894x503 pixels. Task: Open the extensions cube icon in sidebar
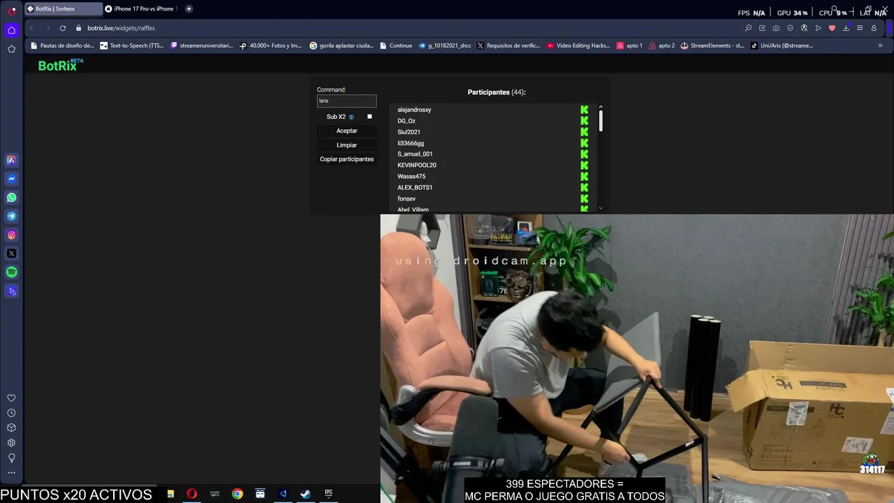pos(12,428)
